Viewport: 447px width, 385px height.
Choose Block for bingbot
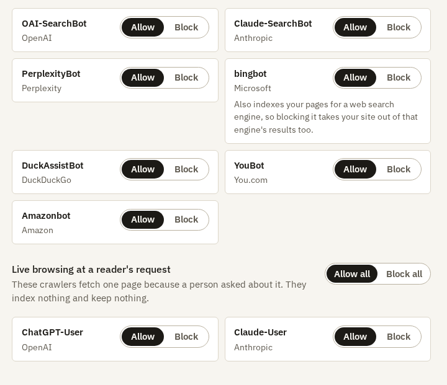pos(399,77)
